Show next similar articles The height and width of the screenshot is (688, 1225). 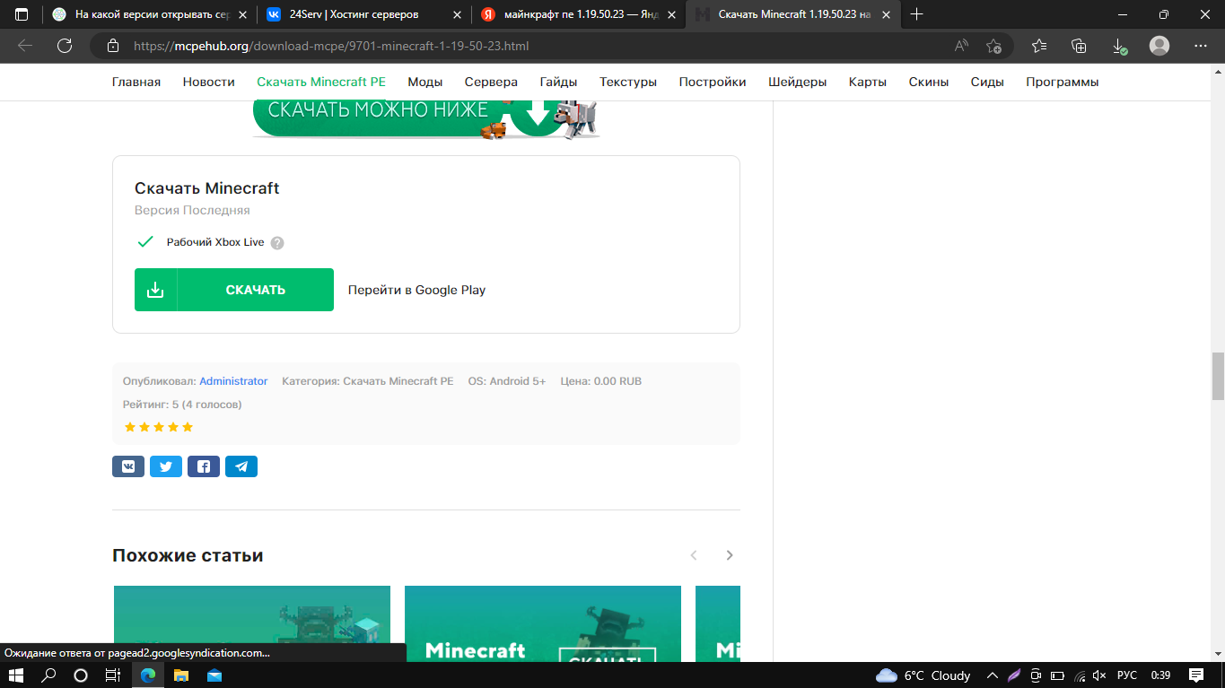[730, 555]
